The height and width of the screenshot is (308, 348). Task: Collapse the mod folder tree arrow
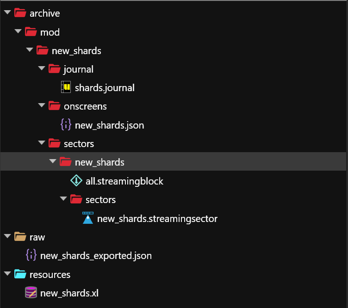point(18,32)
